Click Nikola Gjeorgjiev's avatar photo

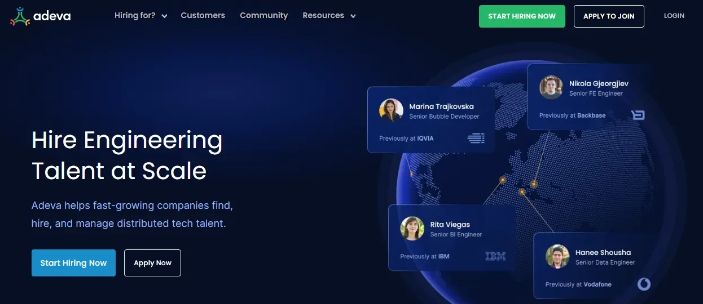(551, 88)
